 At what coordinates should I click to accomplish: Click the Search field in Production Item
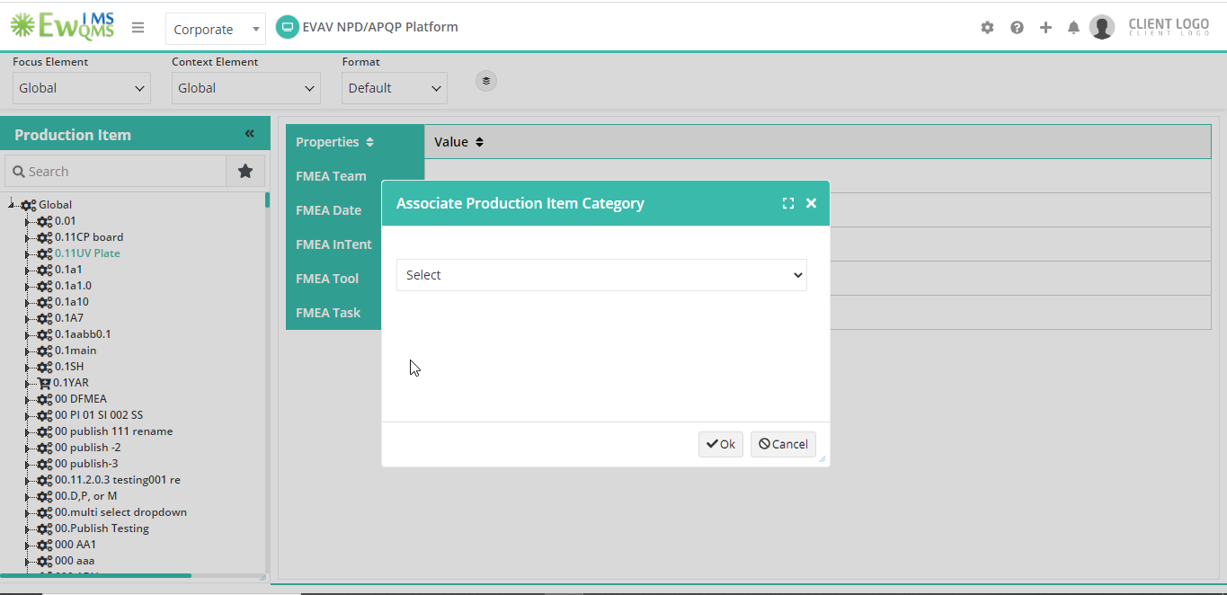(x=116, y=171)
